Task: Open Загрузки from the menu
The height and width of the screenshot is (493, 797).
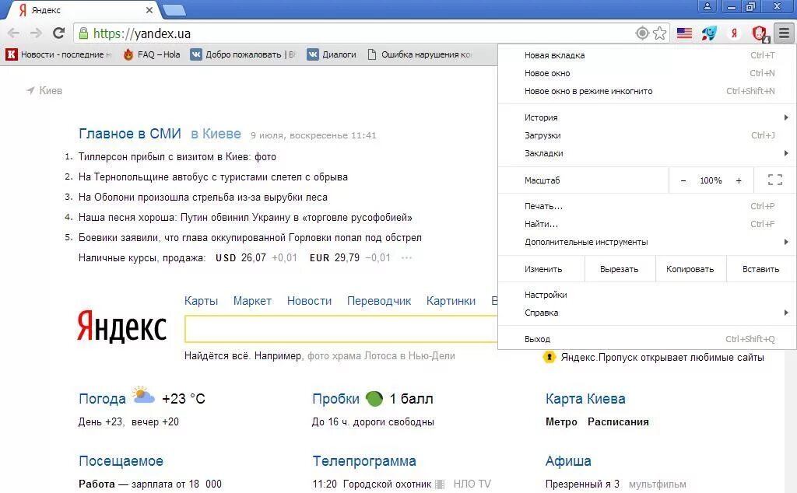Action: (647, 135)
